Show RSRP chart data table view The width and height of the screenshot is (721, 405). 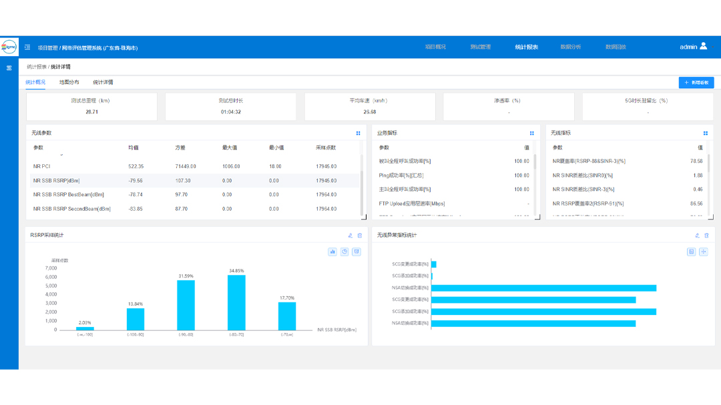(x=356, y=252)
